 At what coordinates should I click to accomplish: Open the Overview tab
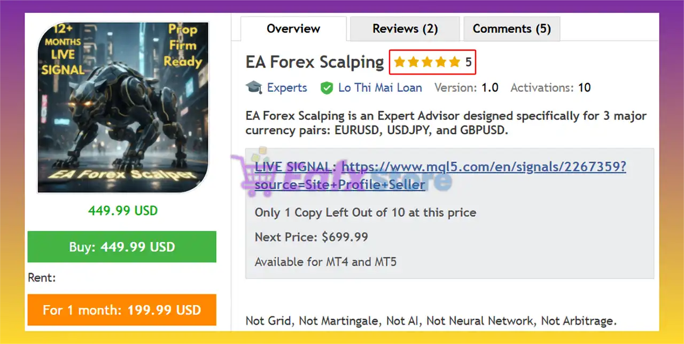pos(293,29)
